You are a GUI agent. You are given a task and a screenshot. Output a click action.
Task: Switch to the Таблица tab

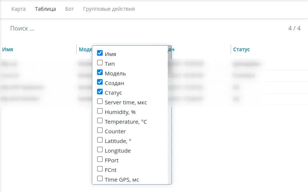coord(45,9)
